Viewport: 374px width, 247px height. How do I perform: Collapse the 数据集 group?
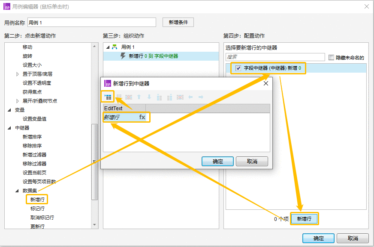click(x=17, y=191)
